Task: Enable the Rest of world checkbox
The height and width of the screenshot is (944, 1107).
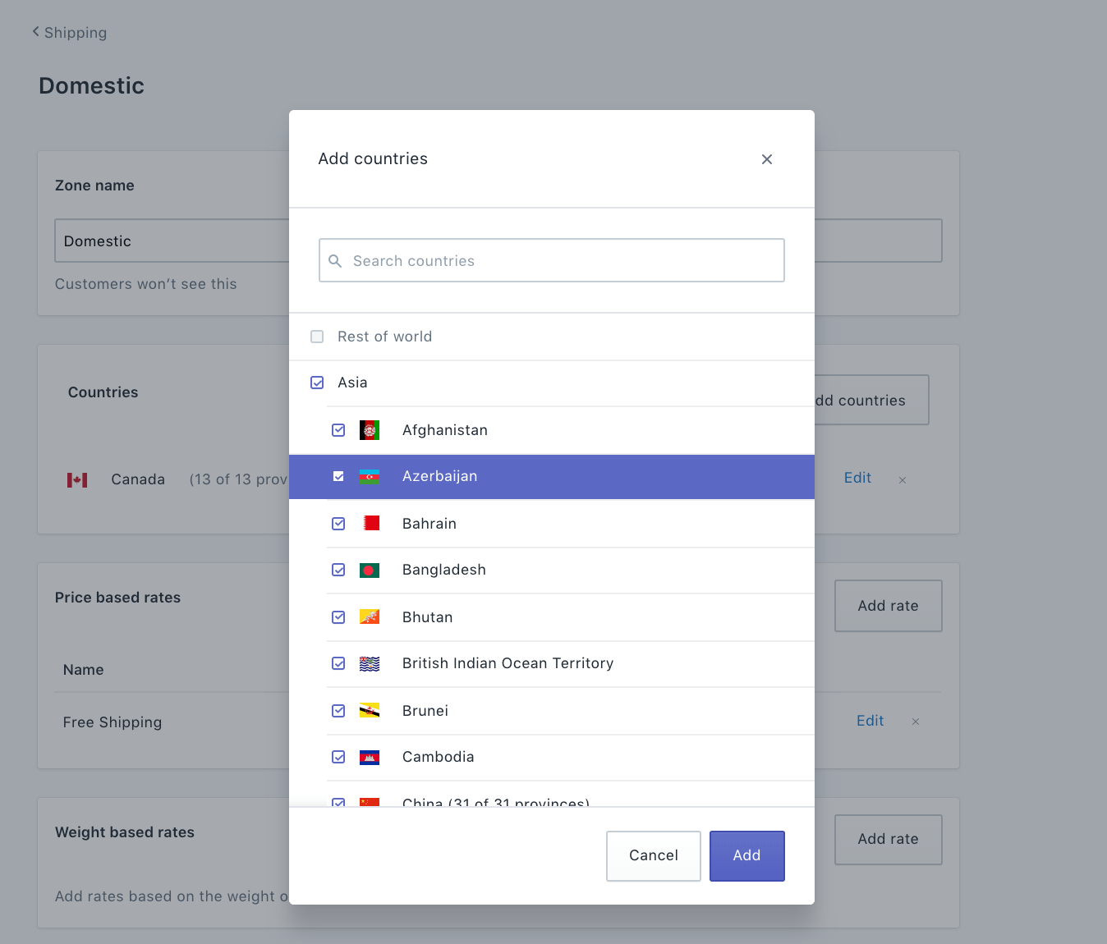Action: click(x=317, y=337)
